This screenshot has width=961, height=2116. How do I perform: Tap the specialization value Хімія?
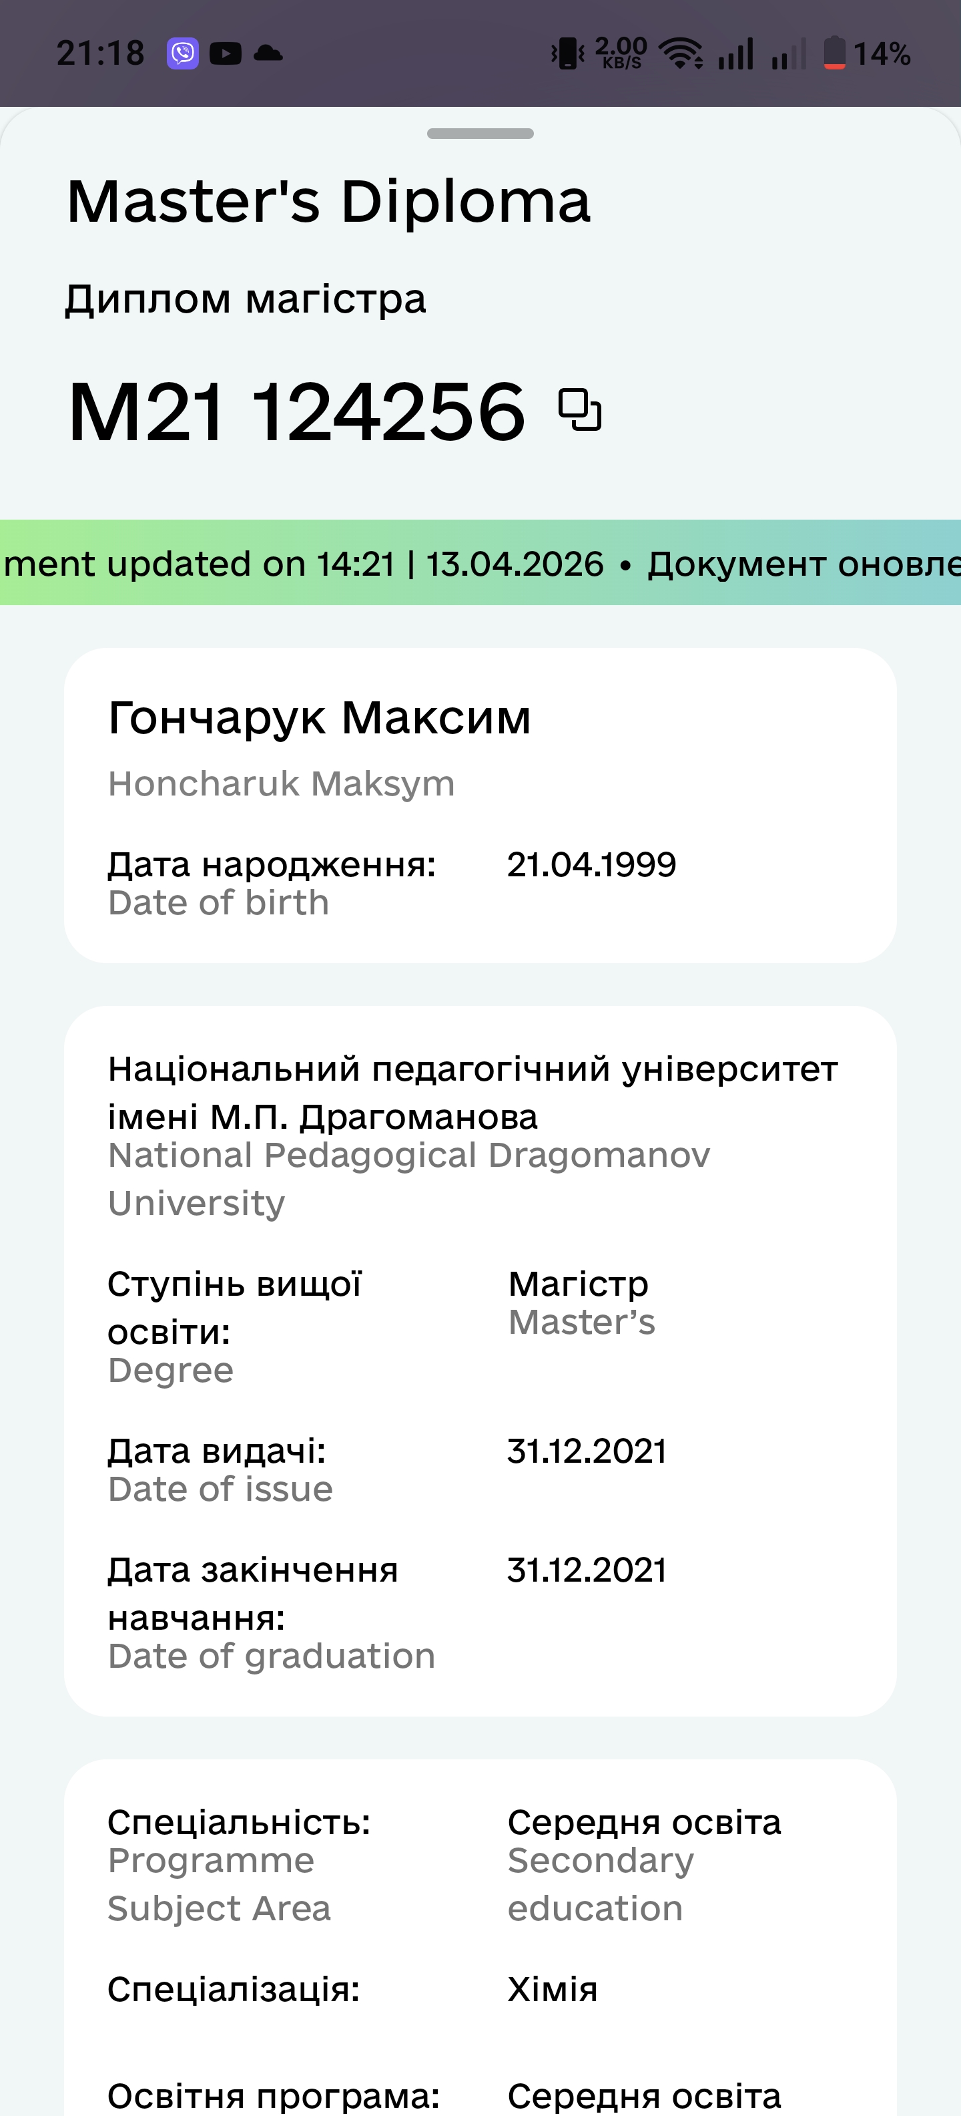click(x=553, y=1990)
